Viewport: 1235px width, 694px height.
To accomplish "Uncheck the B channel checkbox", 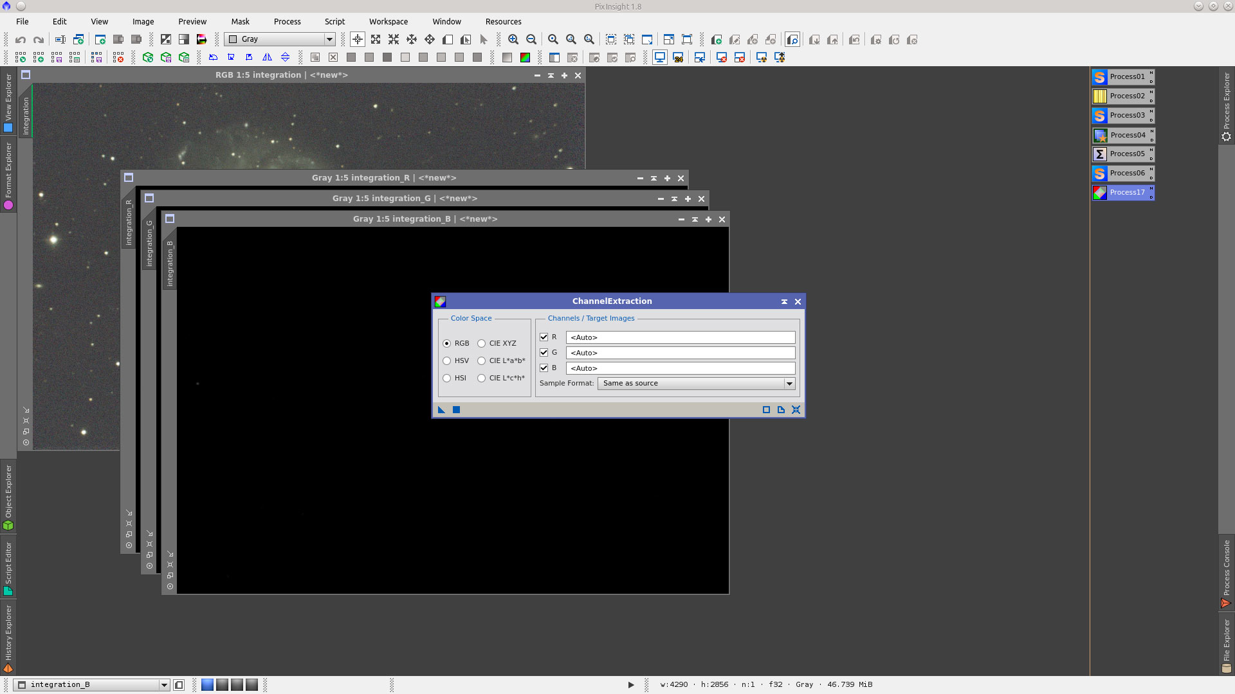I will (x=544, y=368).
